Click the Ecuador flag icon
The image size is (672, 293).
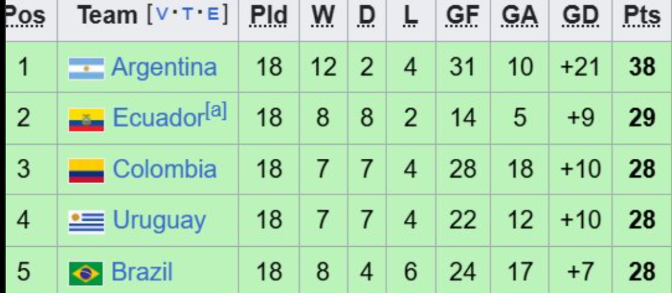click(x=86, y=119)
